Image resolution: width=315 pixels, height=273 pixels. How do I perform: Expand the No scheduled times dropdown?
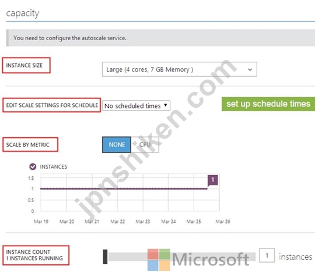(136, 105)
